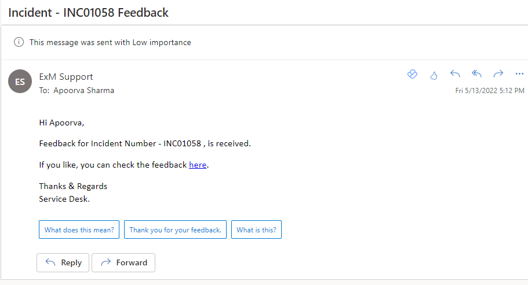Click the recipient Apoorva Sharma
528x285 pixels.
(x=85, y=90)
